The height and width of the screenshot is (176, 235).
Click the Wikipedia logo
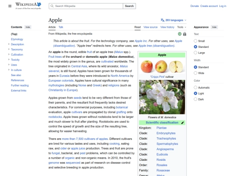[28, 6]
